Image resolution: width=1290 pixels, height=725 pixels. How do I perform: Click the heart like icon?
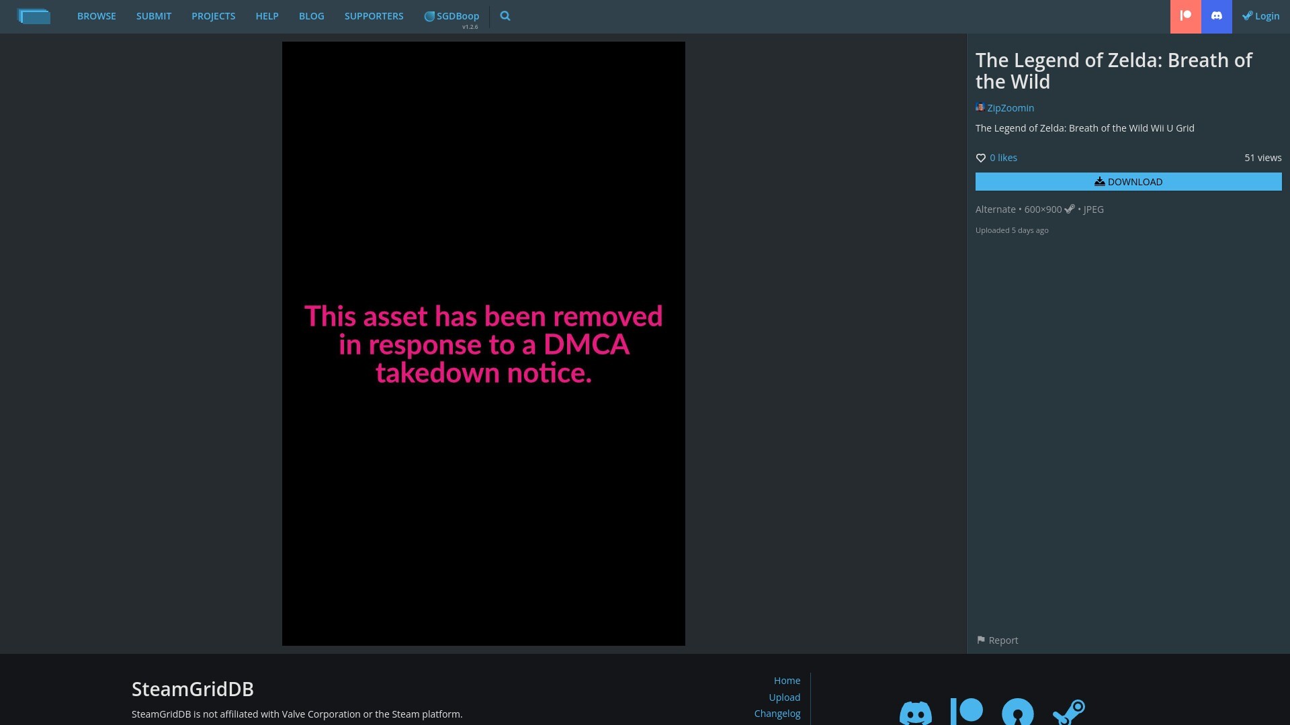click(x=981, y=158)
